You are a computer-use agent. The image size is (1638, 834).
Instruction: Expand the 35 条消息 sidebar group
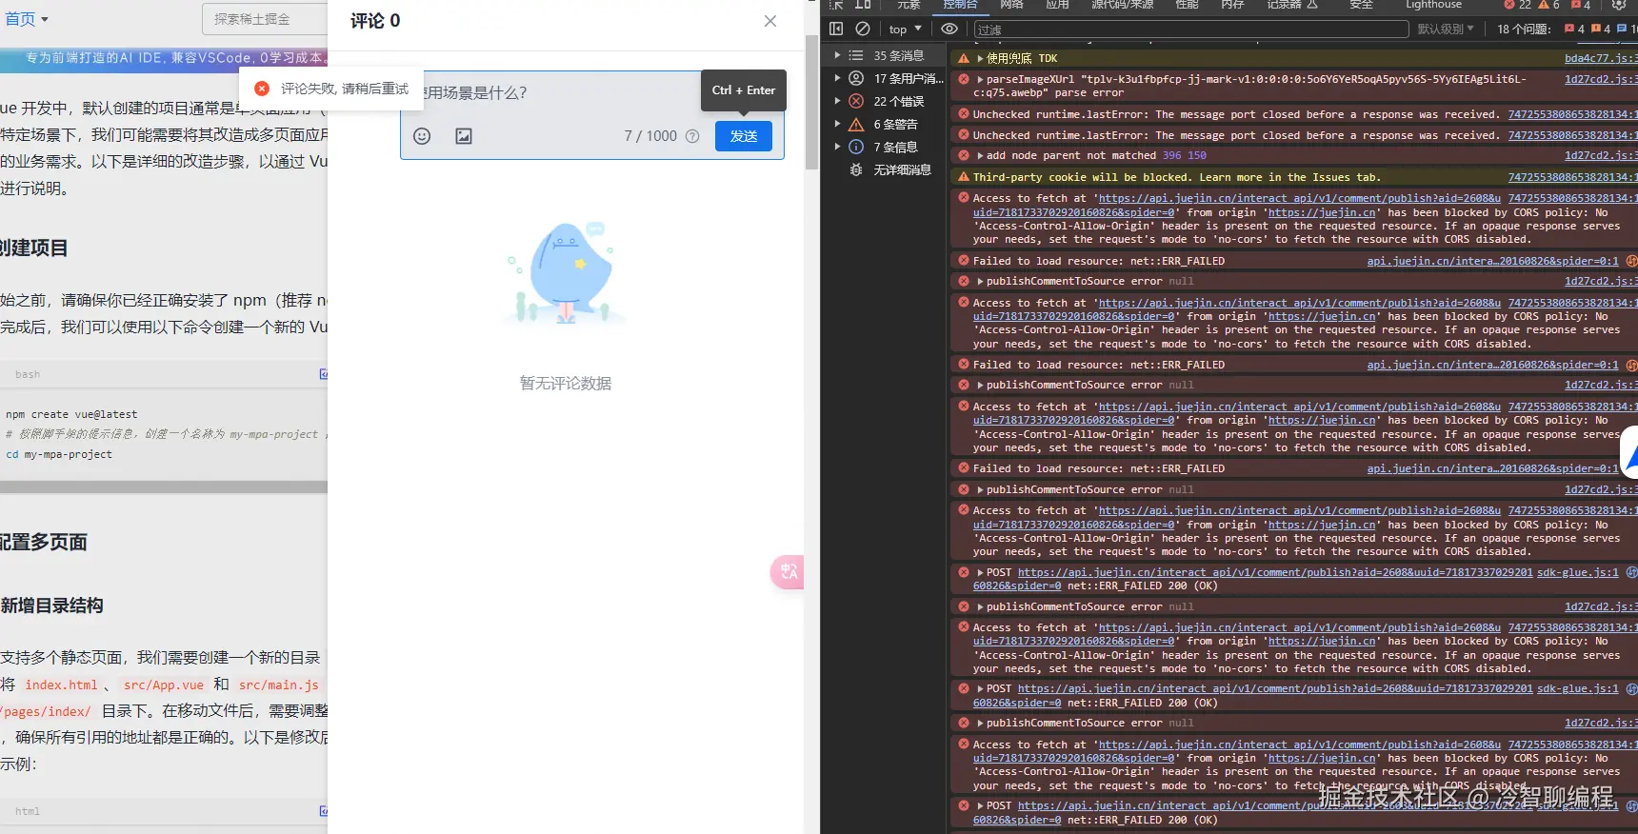(x=837, y=55)
